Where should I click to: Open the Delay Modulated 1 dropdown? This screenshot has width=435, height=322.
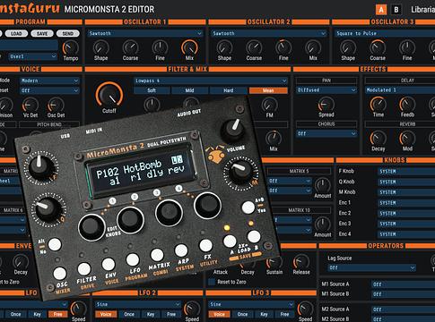[400, 89]
